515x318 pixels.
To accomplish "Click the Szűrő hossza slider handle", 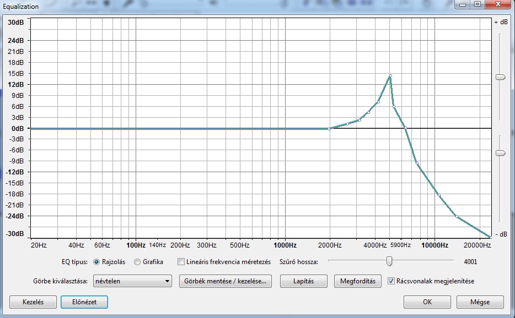I will coord(389,261).
